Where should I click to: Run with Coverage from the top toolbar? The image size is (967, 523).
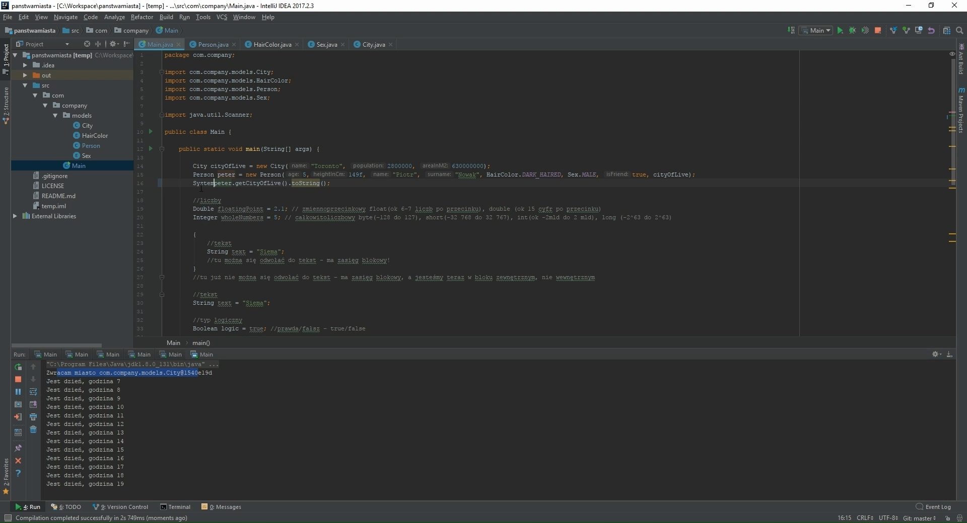865,31
